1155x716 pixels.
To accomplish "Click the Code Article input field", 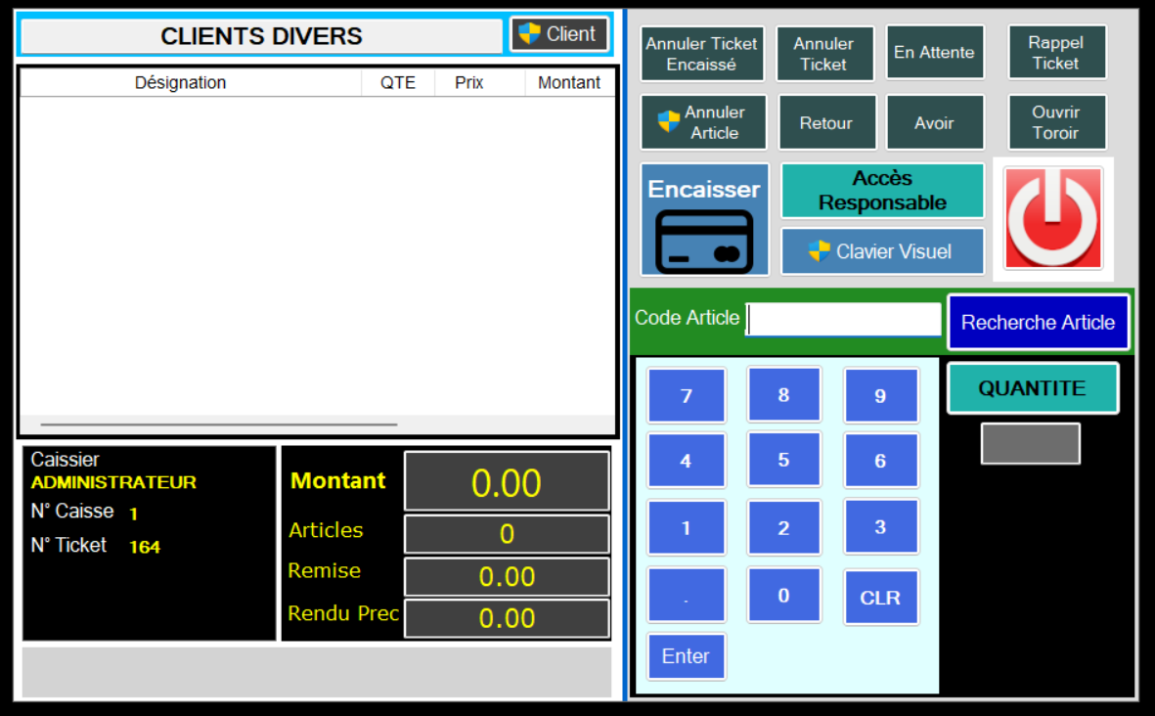I will 843,319.
